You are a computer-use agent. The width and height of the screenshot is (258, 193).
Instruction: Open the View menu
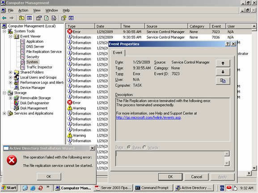click(37, 11)
